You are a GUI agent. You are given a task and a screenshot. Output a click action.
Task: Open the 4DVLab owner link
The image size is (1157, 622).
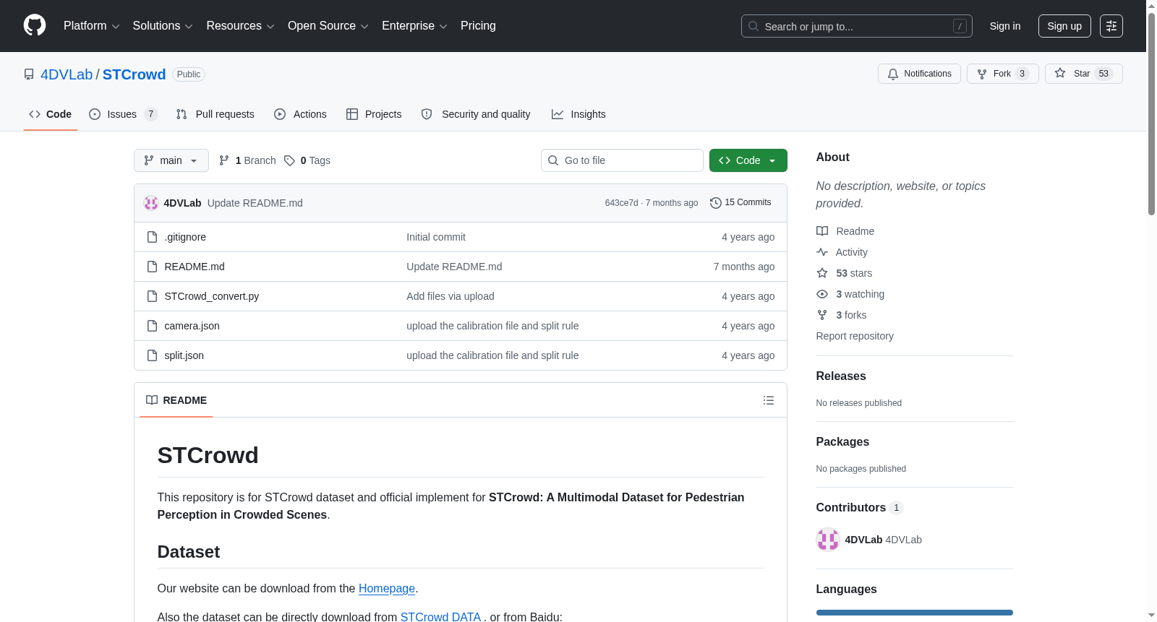point(67,74)
